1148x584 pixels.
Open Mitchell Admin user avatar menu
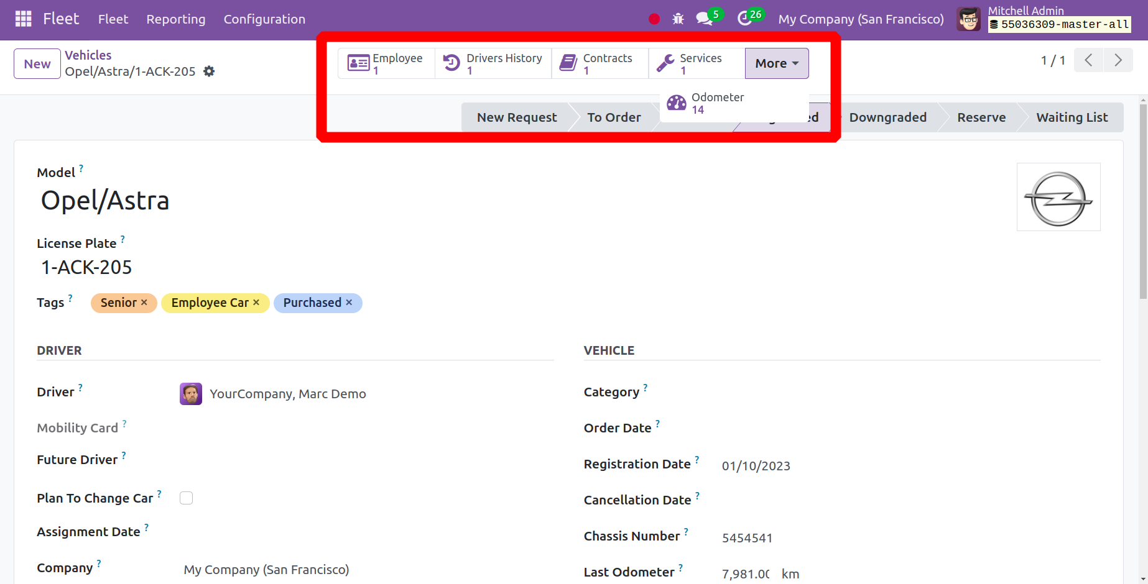tap(968, 19)
